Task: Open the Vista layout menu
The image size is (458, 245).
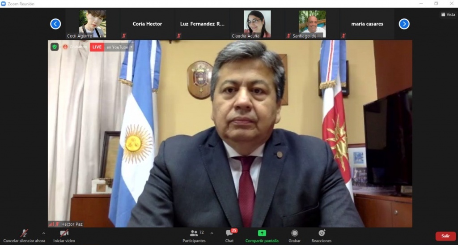Action: pyautogui.click(x=448, y=14)
